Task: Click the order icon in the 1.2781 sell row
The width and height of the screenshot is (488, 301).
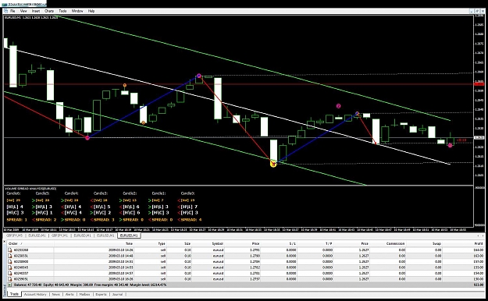Action: point(10,274)
